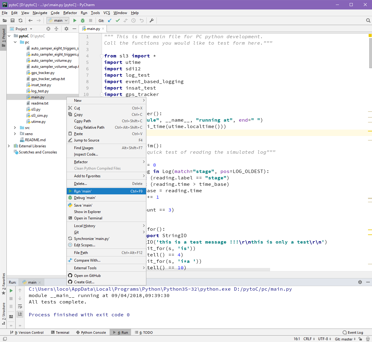Click Git: master branch widget

pos(345,339)
